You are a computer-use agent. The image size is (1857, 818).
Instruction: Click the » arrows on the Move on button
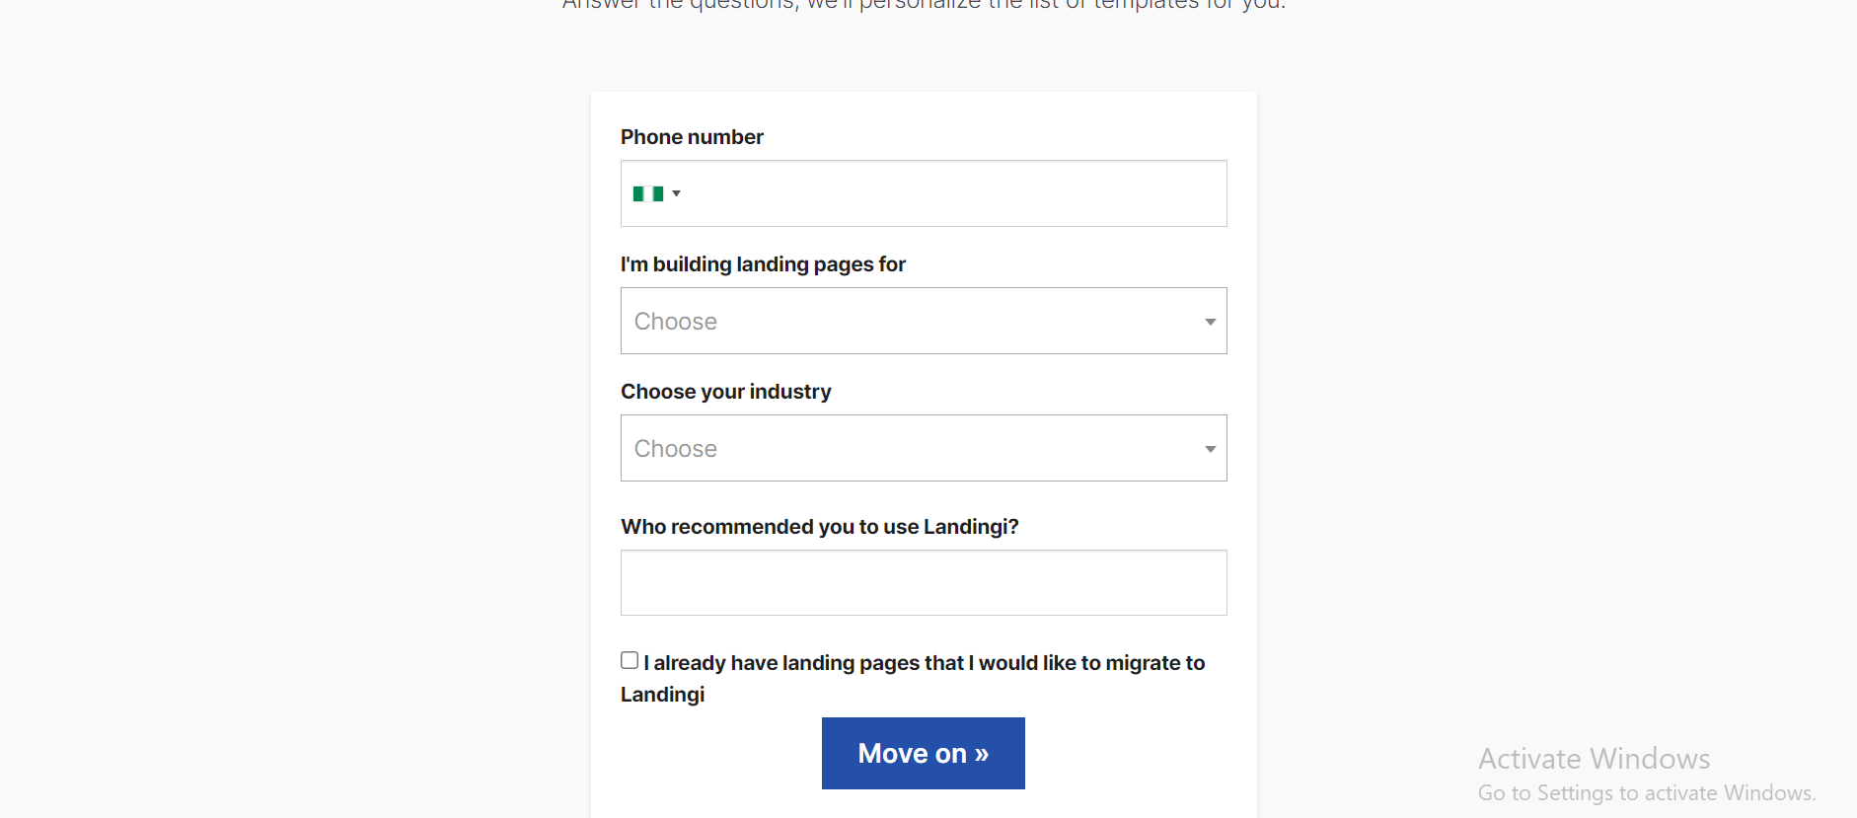click(981, 755)
